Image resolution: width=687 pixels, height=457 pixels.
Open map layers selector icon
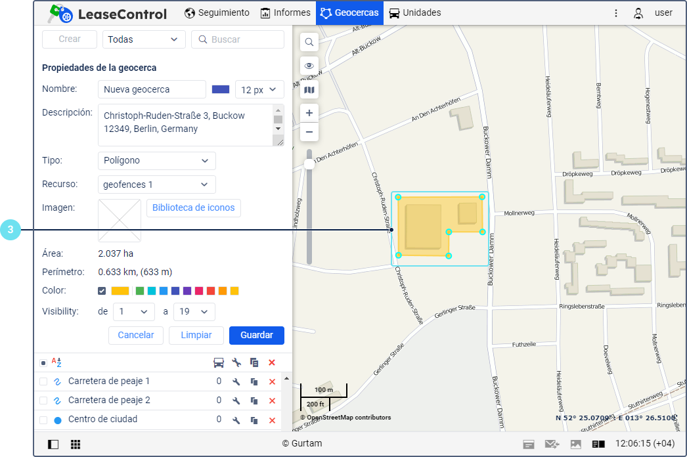309,90
